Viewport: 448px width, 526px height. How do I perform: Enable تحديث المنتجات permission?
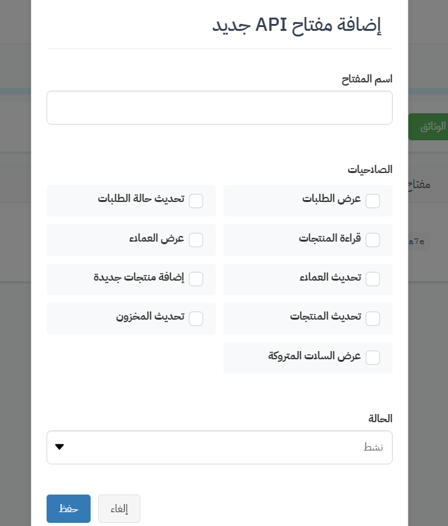click(372, 318)
